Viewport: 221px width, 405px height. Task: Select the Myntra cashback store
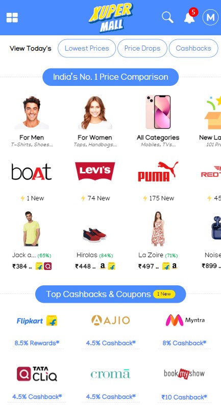pos(185,320)
